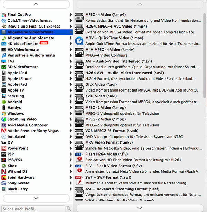
Task: Select M4V MPEG-4 Video format
Action: tap(138, 52)
